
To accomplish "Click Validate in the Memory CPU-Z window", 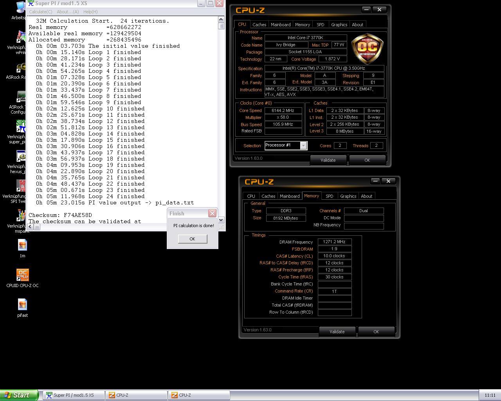I will coord(337,332).
